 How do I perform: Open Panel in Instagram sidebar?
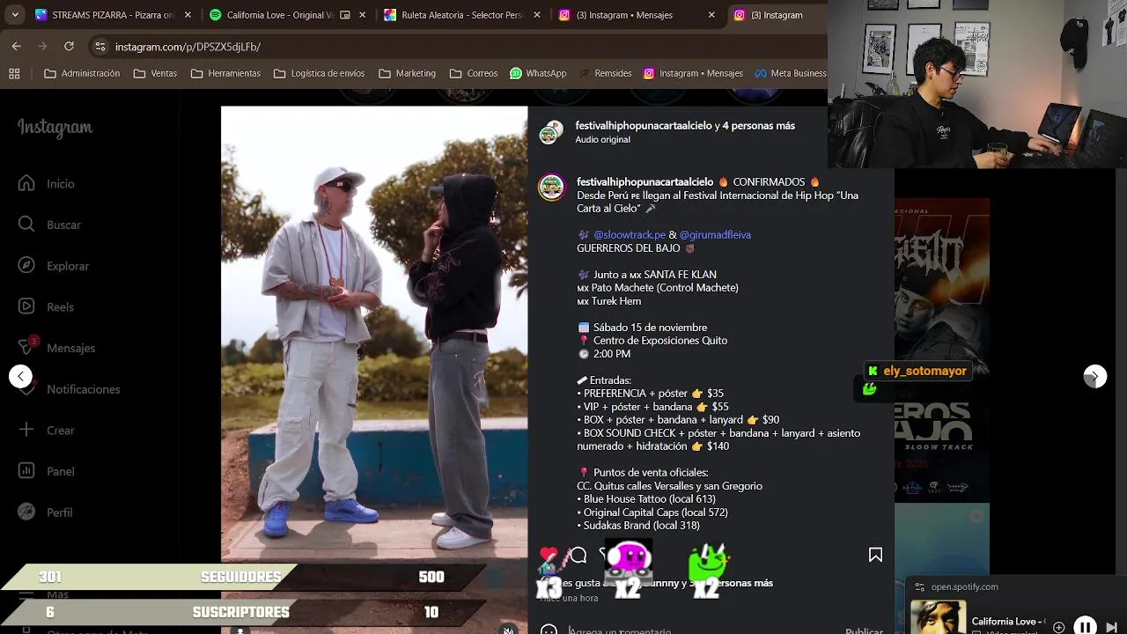[x=48, y=471]
